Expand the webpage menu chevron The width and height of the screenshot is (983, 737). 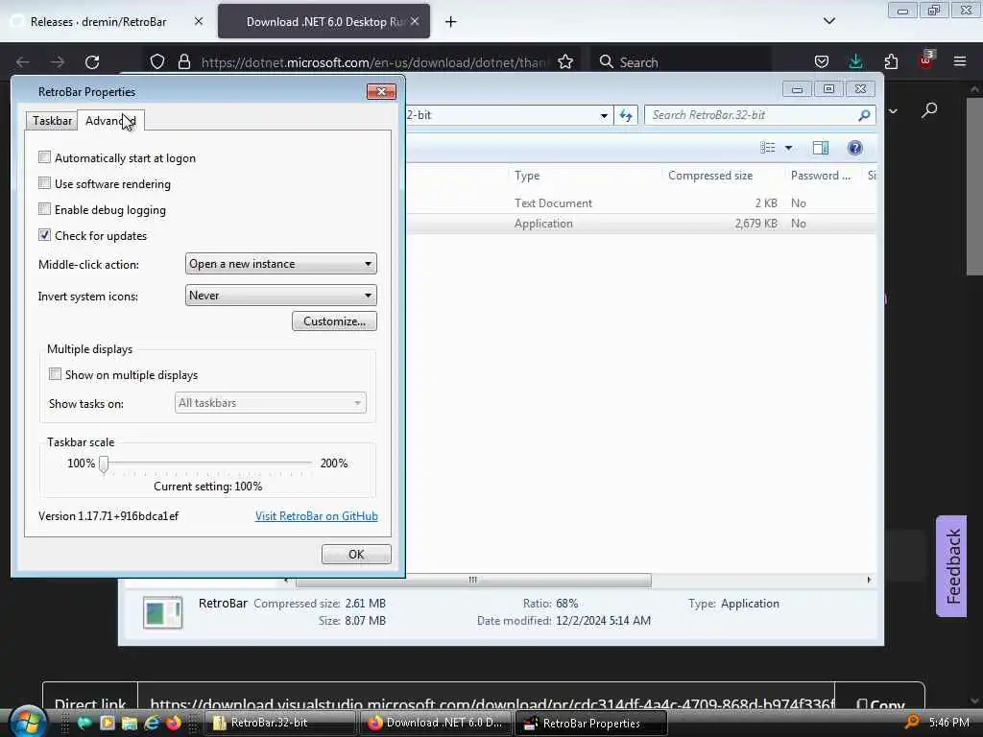[x=894, y=111]
